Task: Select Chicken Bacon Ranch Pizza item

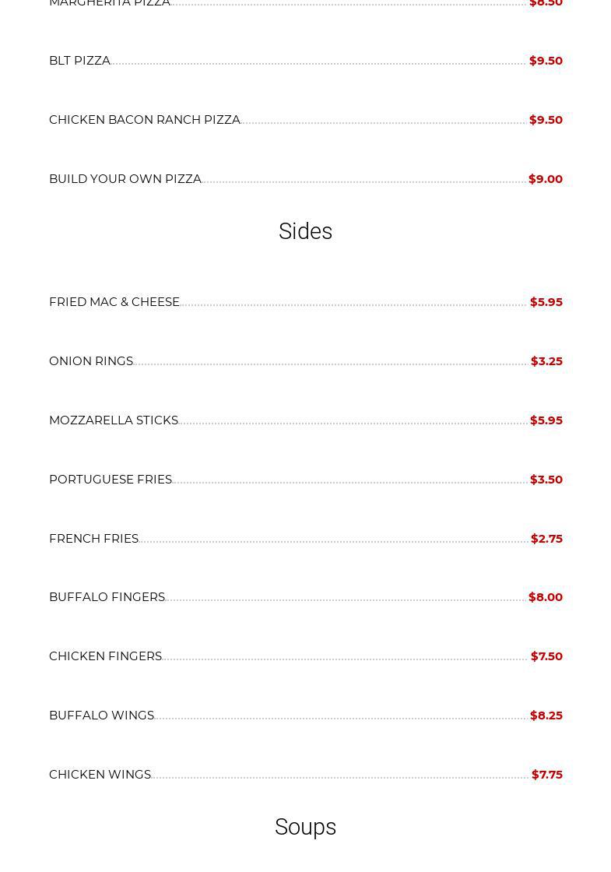Action: 145,120
